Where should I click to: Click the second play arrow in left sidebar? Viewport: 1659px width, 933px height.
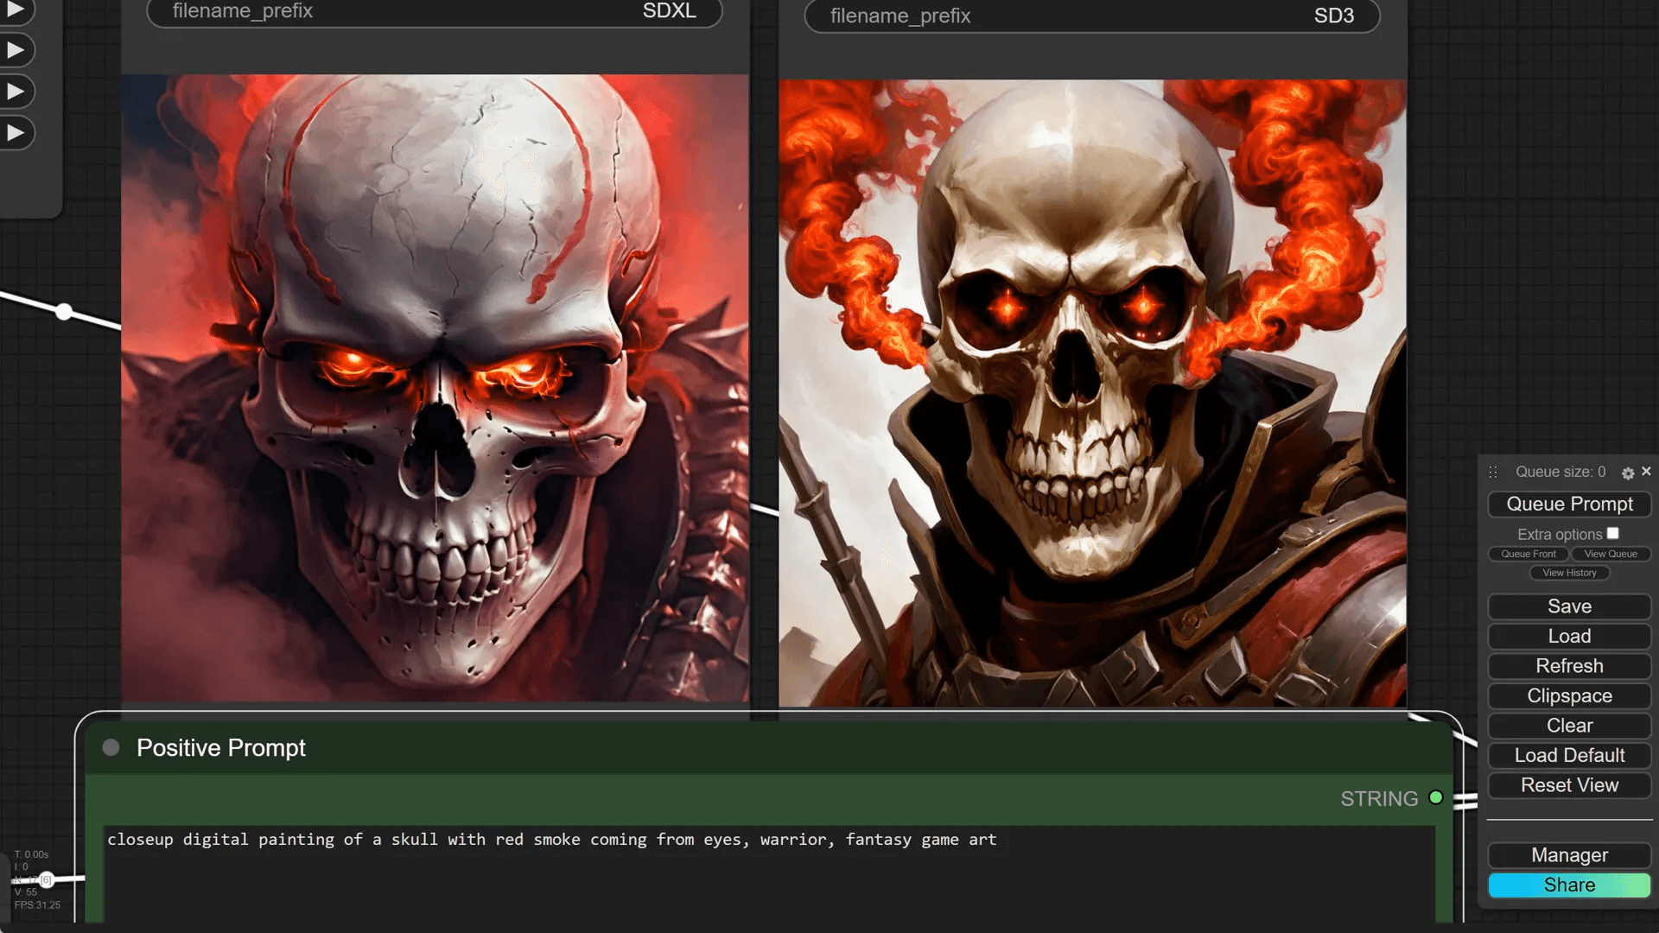click(16, 50)
